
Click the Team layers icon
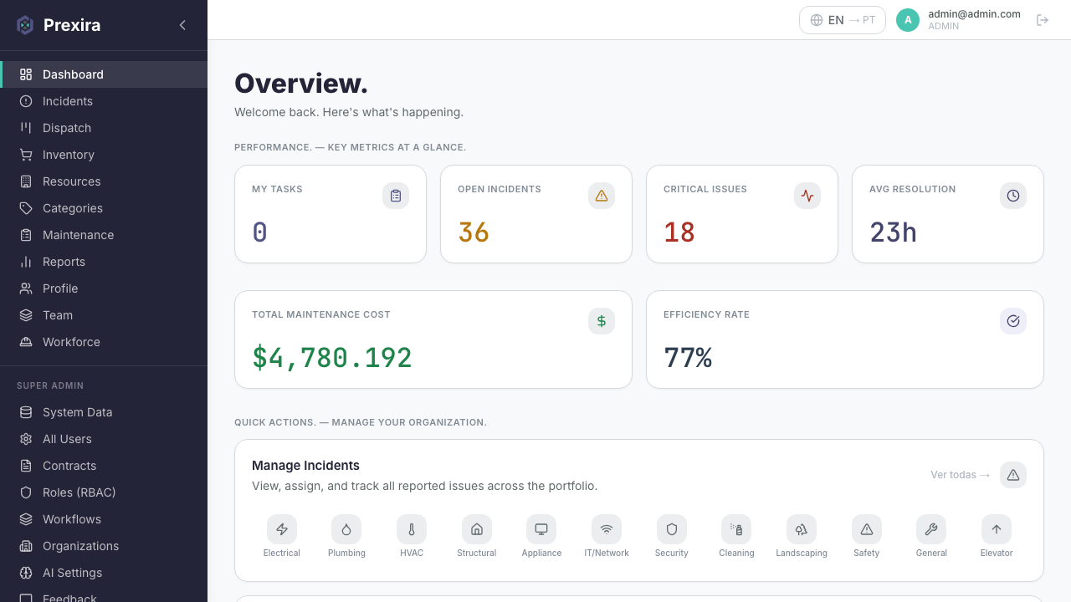(x=26, y=315)
